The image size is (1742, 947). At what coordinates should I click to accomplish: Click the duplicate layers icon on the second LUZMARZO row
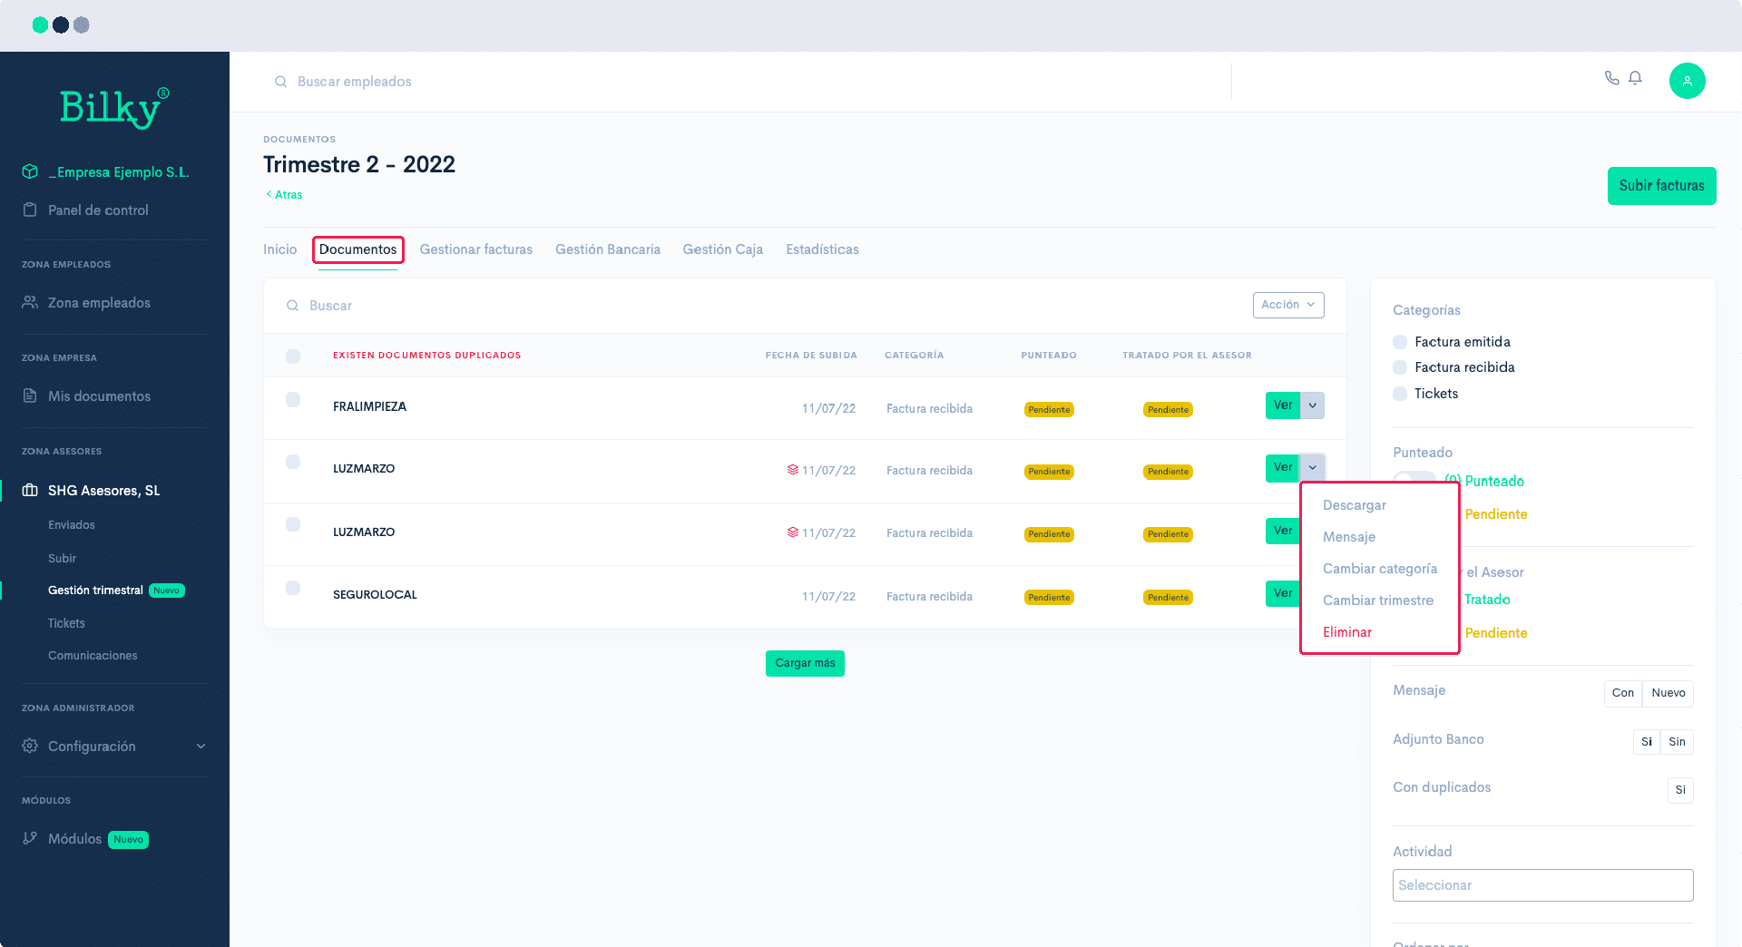click(793, 532)
